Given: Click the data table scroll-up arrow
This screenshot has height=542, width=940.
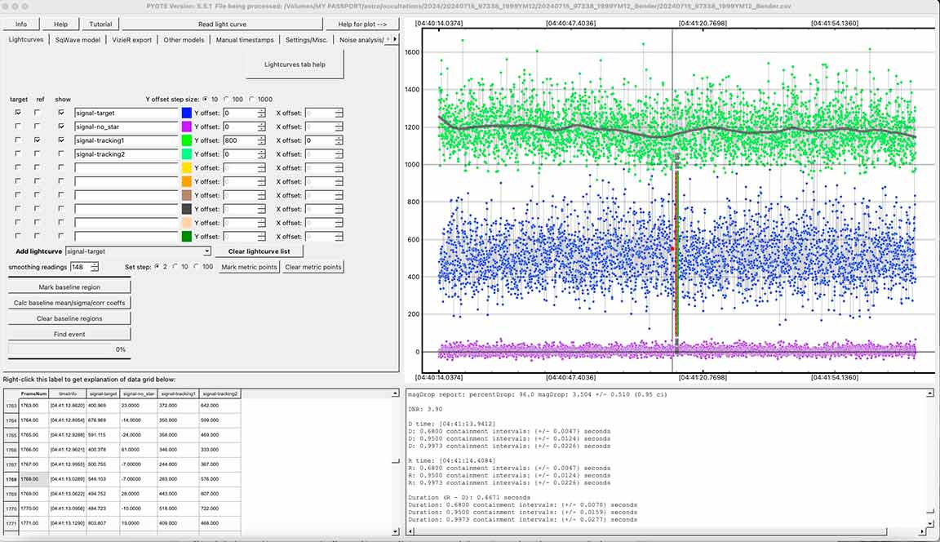Looking at the screenshot, I should pos(395,393).
